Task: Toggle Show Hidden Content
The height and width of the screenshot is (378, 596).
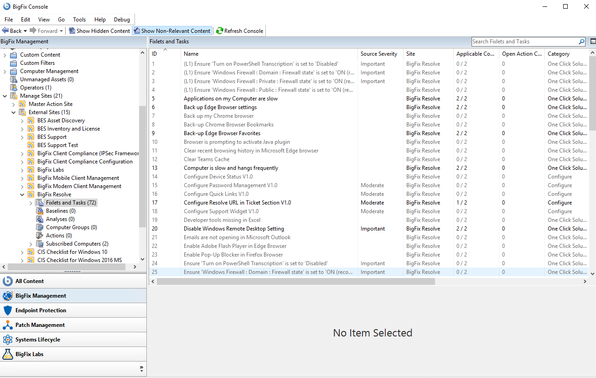Action: click(99, 31)
